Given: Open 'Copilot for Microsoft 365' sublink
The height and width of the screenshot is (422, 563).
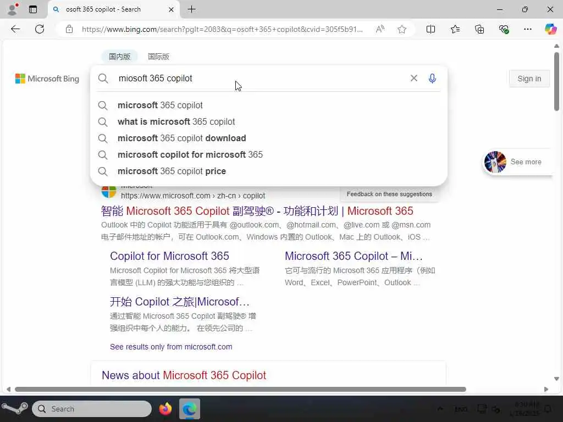Looking at the screenshot, I should 169,256.
